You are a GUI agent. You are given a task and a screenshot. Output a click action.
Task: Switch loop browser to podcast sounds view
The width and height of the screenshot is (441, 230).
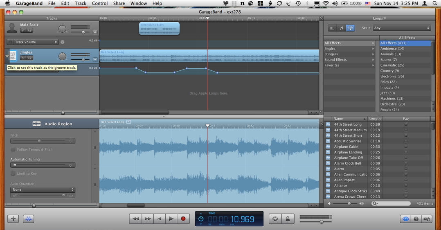(350, 28)
